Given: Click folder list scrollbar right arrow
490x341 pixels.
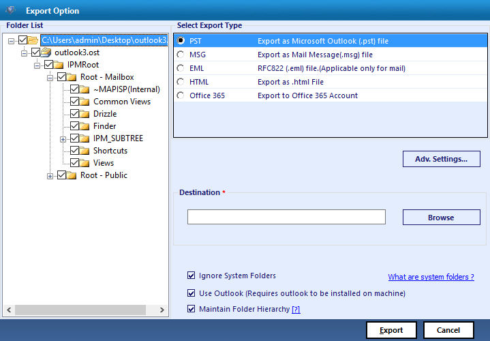Looking at the screenshot, I should 162,310.
